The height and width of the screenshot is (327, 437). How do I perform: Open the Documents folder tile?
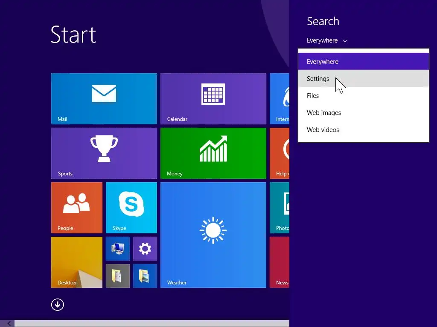click(118, 276)
